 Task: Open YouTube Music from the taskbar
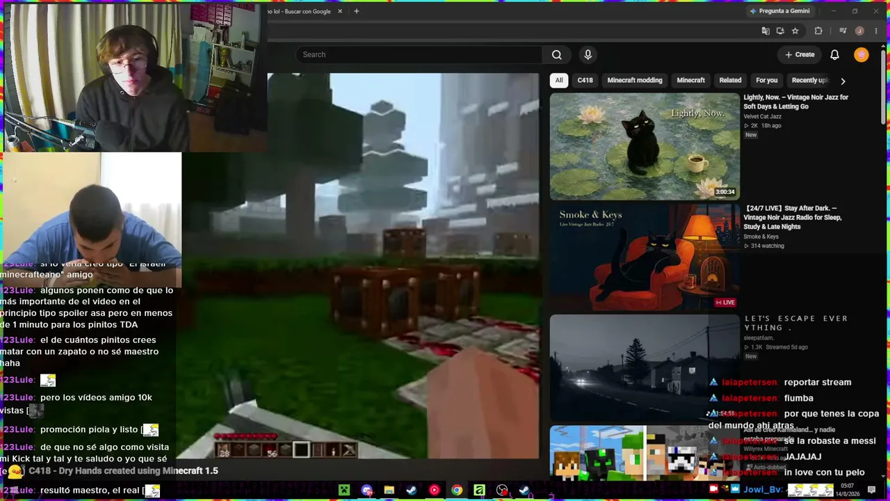coord(435,491)
